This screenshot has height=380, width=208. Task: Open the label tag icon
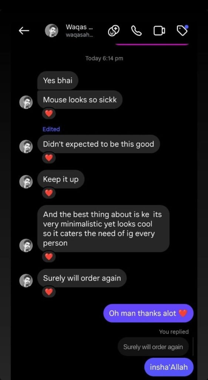[182, 30]
